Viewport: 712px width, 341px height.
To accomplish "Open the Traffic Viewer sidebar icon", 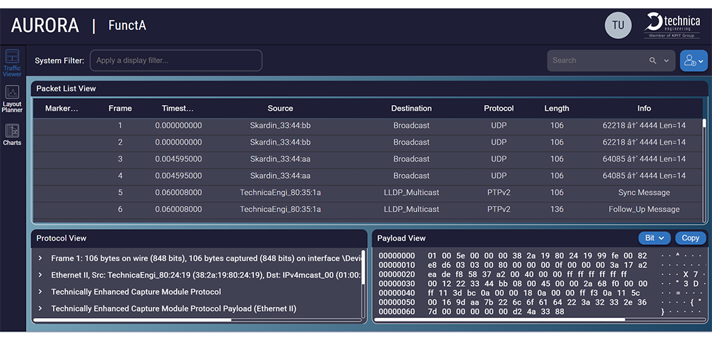I will pyautogui.click(x=12, y=63).
